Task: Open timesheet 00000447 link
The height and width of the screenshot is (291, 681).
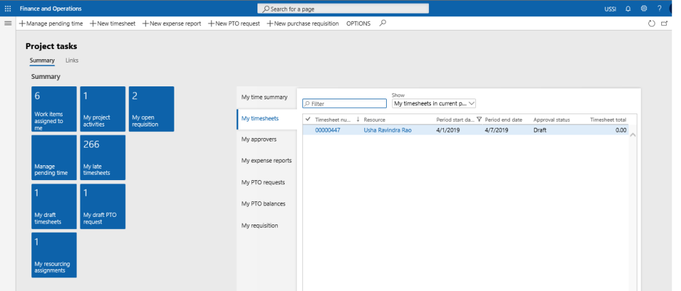Action: point(328,130)
